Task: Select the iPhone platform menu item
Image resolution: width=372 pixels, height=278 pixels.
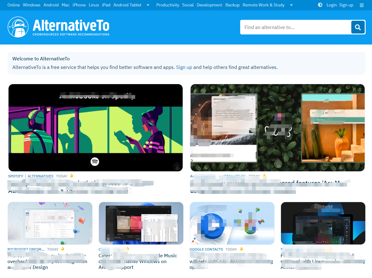Action: [x=79, y=5]
